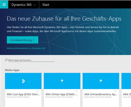
Task: Open more options for ARA OnHan App
Action: pos(76,91)
